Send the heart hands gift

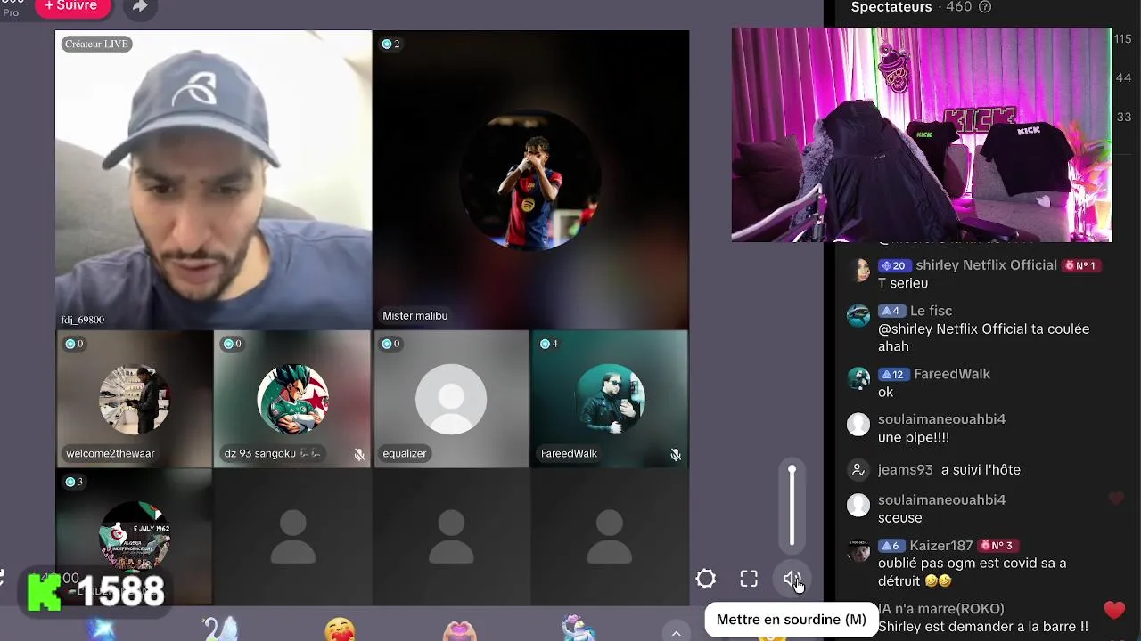coord(460,629)
